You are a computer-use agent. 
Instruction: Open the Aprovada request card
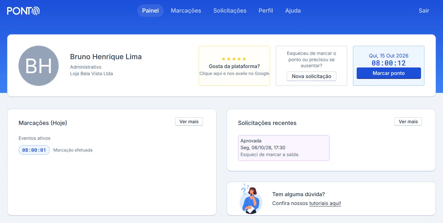click(x=284, y=148)
